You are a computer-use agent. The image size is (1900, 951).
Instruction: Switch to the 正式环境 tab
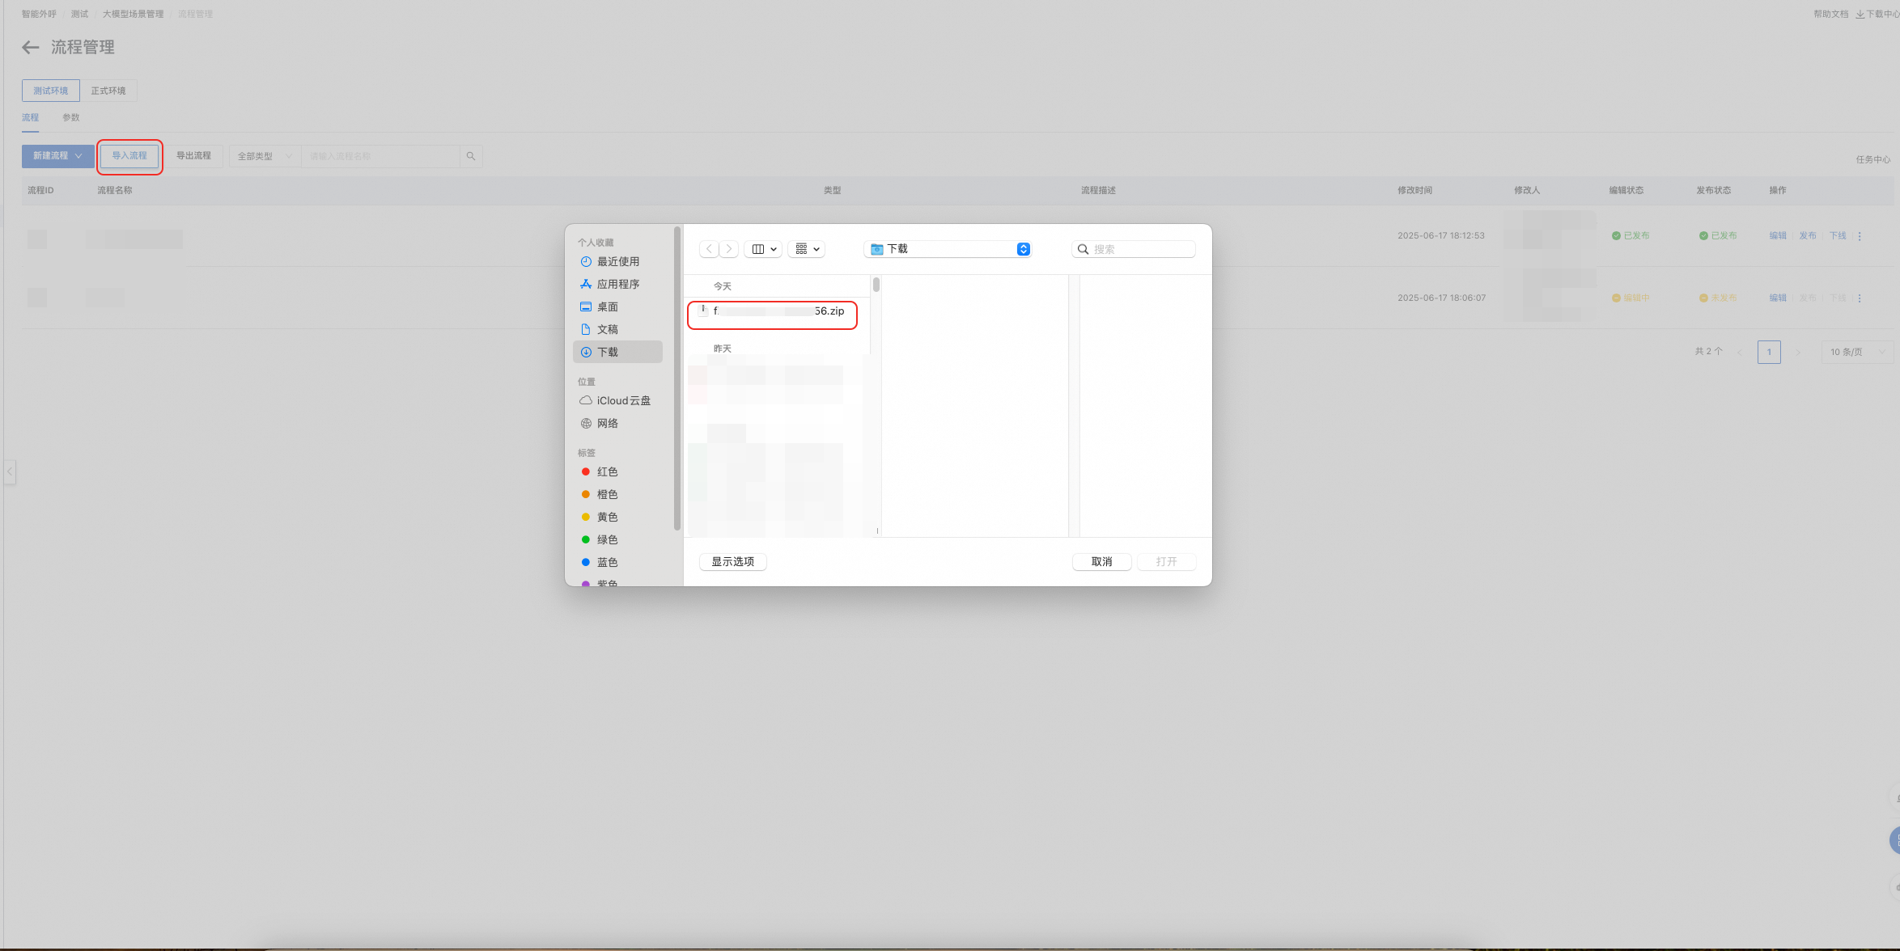tap(108, 91)
